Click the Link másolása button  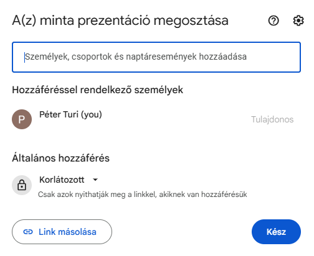(x=62, y=232)
